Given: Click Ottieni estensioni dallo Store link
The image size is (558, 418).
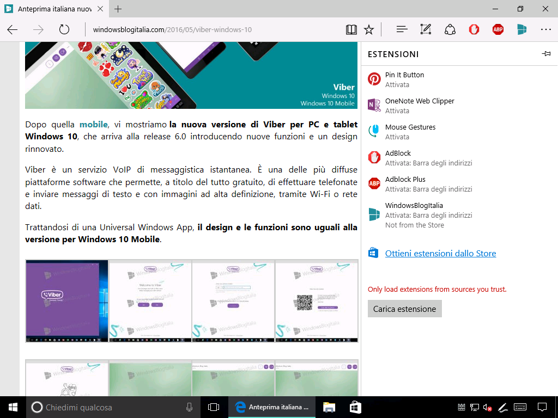Looking at the screenshot, I should tap(440, 253).
